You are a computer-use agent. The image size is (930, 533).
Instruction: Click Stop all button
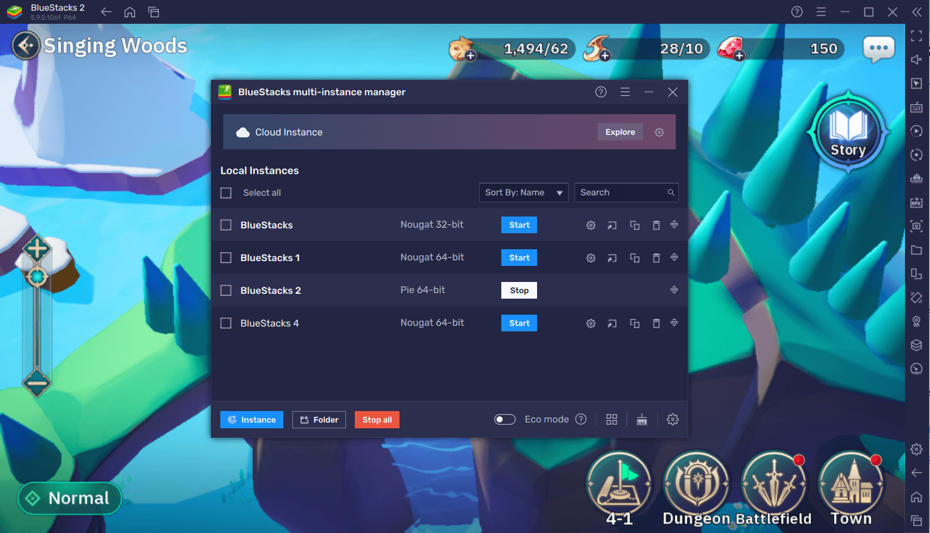[377, 420]
